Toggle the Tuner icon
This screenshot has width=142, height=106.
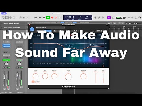coord(99,18)
